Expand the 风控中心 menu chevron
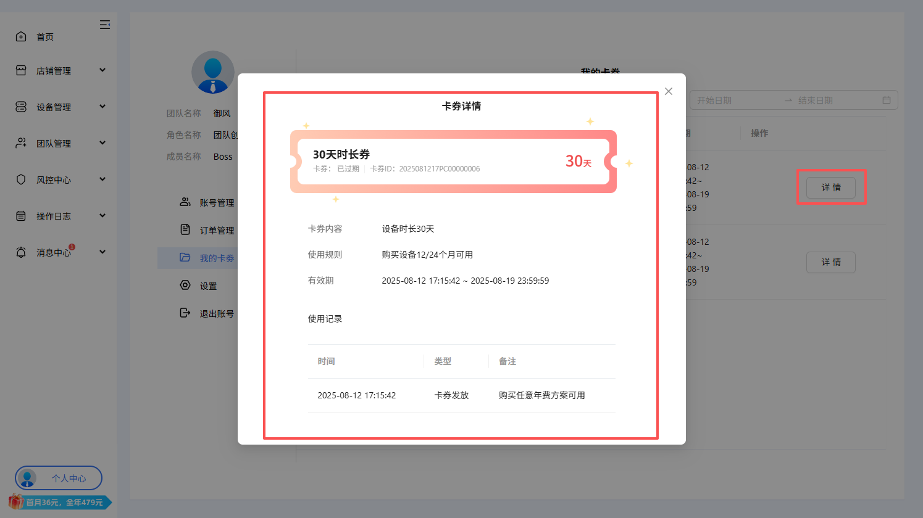The width and height of the screenshot is (923, 518). tap(102, 179)
